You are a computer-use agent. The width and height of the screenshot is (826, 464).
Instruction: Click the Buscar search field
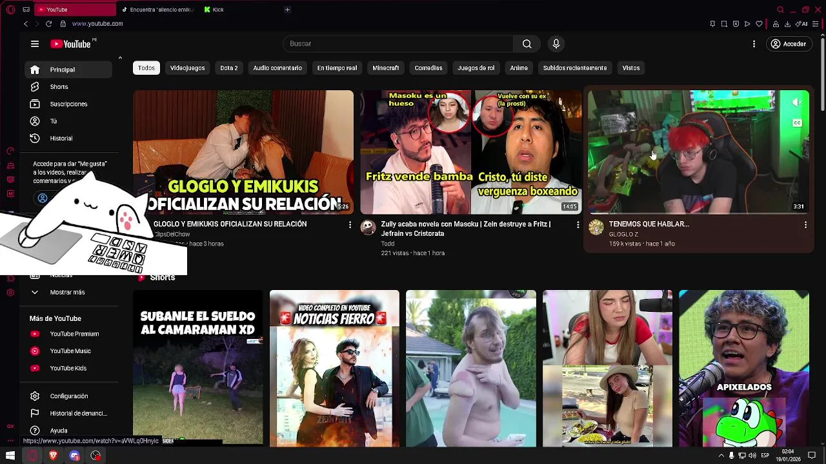[398, 44]
